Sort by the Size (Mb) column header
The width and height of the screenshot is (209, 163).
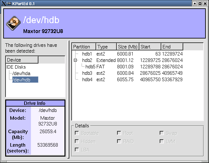click(x=128, y=47)
